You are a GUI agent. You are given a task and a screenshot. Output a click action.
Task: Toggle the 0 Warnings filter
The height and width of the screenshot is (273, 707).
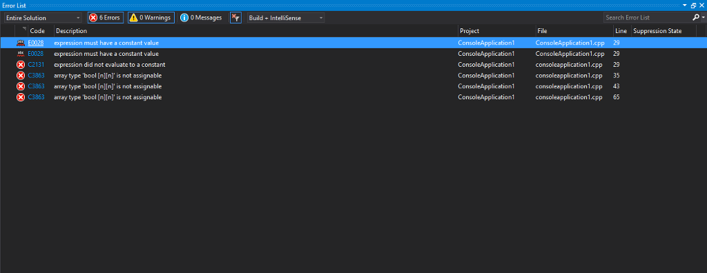pos(151,17)
